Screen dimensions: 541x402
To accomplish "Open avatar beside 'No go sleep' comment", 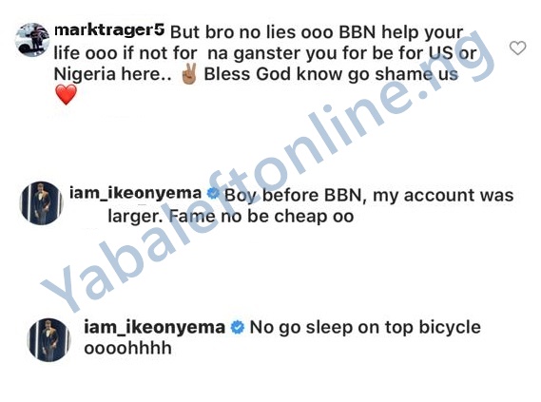I will click(x=49, y=339).
